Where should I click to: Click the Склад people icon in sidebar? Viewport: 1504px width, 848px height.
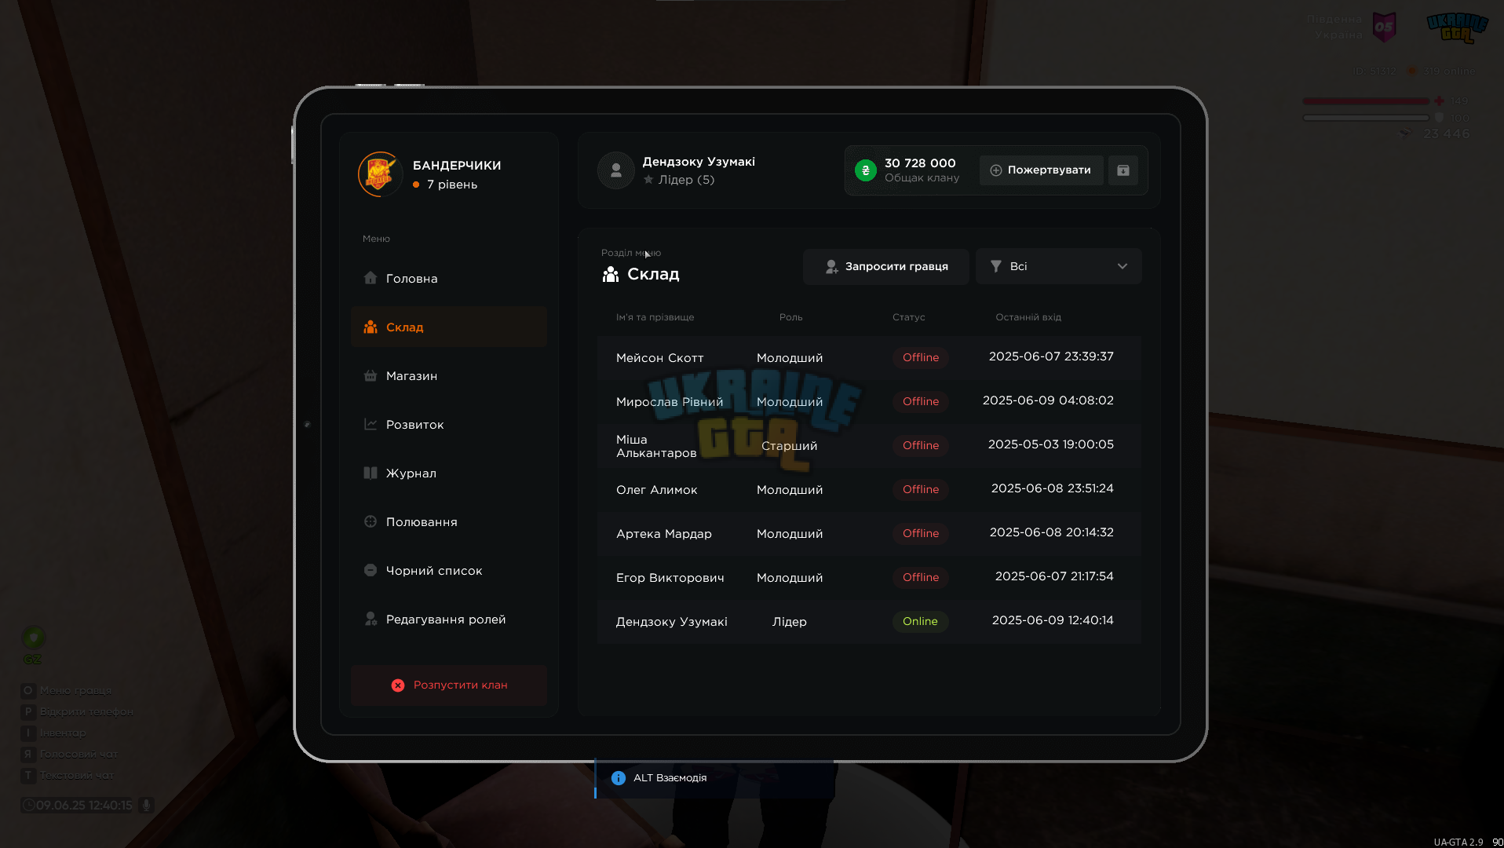pyautogui.click(x=371, y=327)
